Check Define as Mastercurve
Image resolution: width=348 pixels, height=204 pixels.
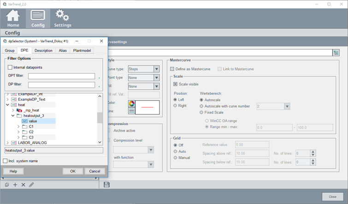click(x=172, y=69)
